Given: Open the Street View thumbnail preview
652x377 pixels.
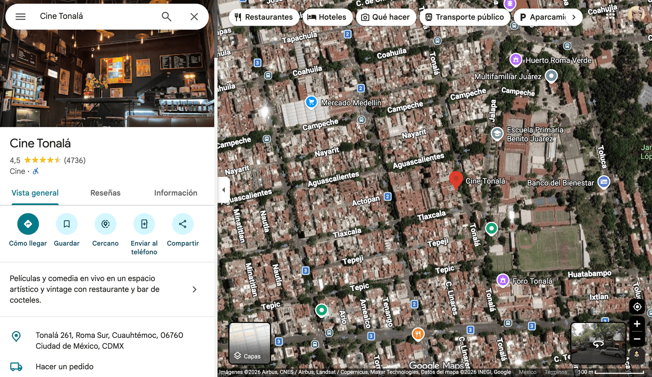Looking at the screenshot, I should [x=598, y=343].
